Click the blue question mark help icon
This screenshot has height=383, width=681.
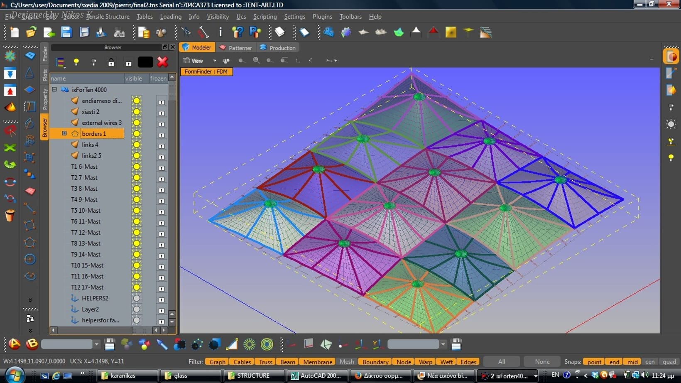click(238, 32)
